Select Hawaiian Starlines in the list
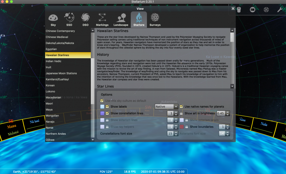This screenshot has width=286, height=174. point(68,55)
